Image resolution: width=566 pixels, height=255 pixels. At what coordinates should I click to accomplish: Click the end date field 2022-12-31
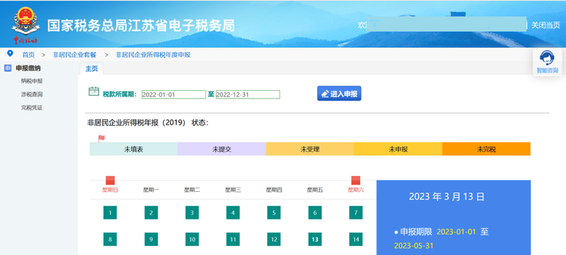248,95
